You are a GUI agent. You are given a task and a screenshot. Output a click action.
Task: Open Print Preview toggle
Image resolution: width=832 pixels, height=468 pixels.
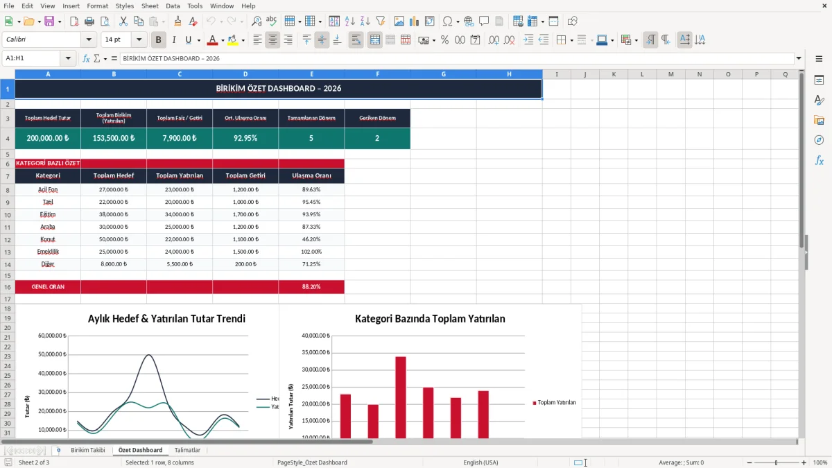(105, 21)
